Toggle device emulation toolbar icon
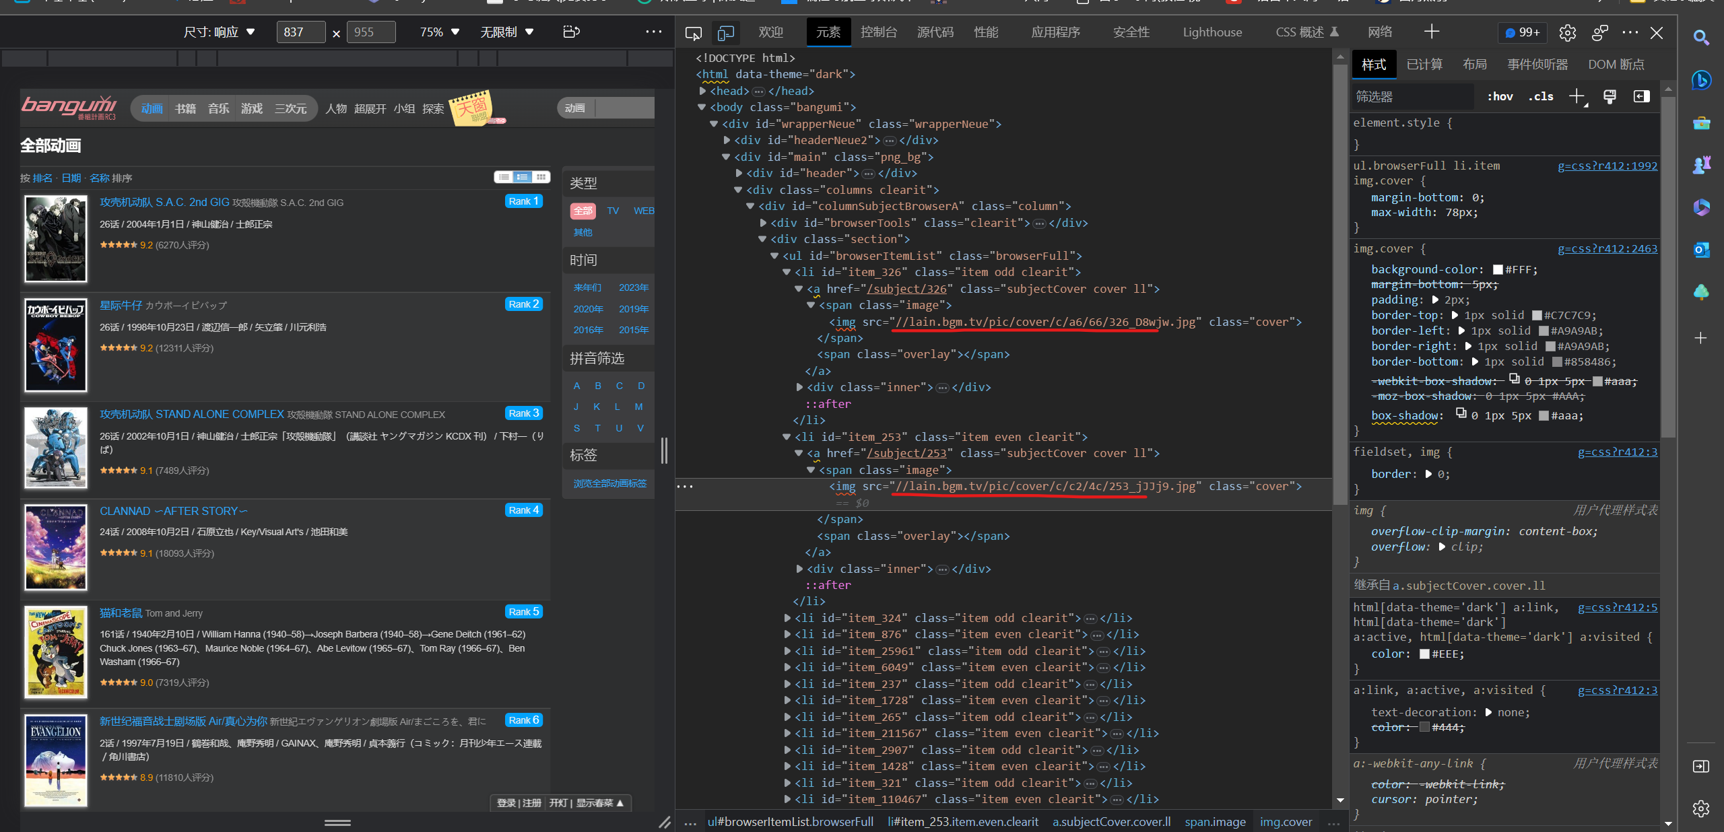 tap(725, 32)
